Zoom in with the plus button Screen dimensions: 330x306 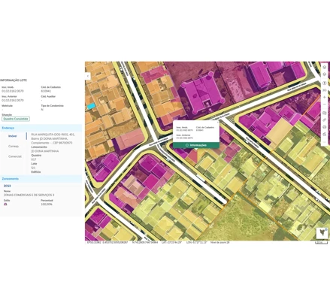(325, 97)
